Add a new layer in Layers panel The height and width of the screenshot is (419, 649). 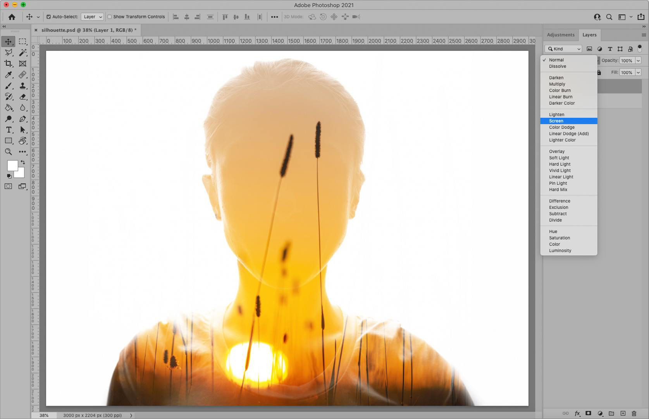point(622,414)
